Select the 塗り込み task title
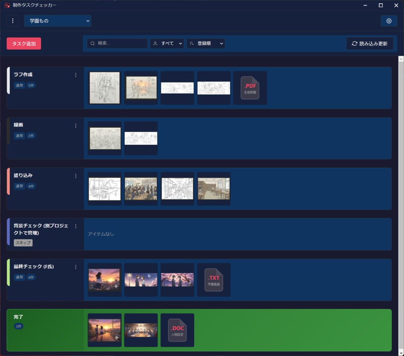 (x=23, y=175)
